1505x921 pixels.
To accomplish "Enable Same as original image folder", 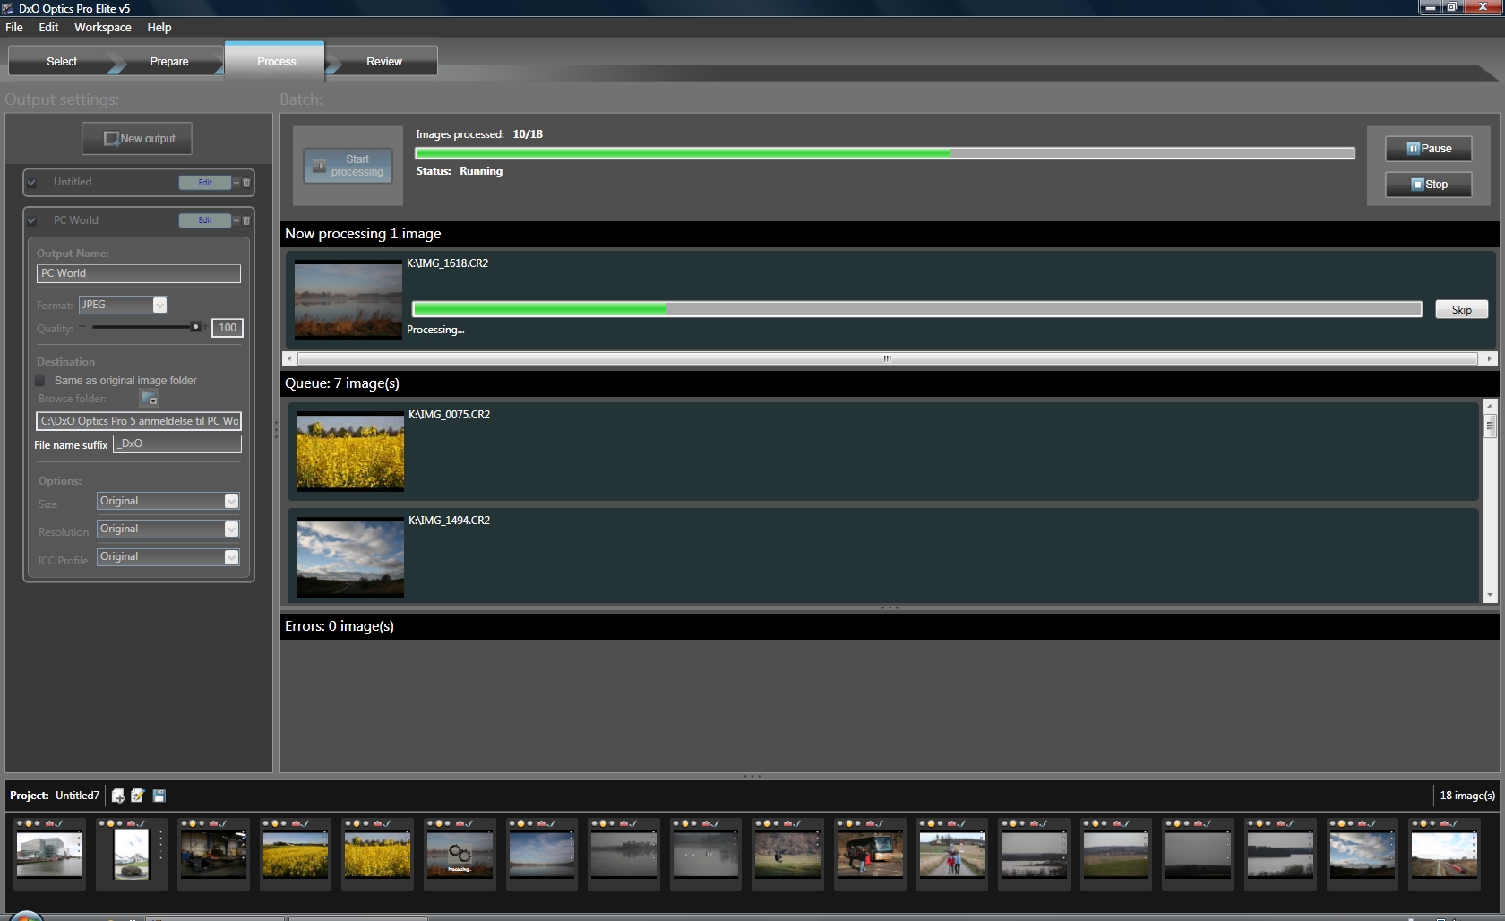I will coord(40,381).
